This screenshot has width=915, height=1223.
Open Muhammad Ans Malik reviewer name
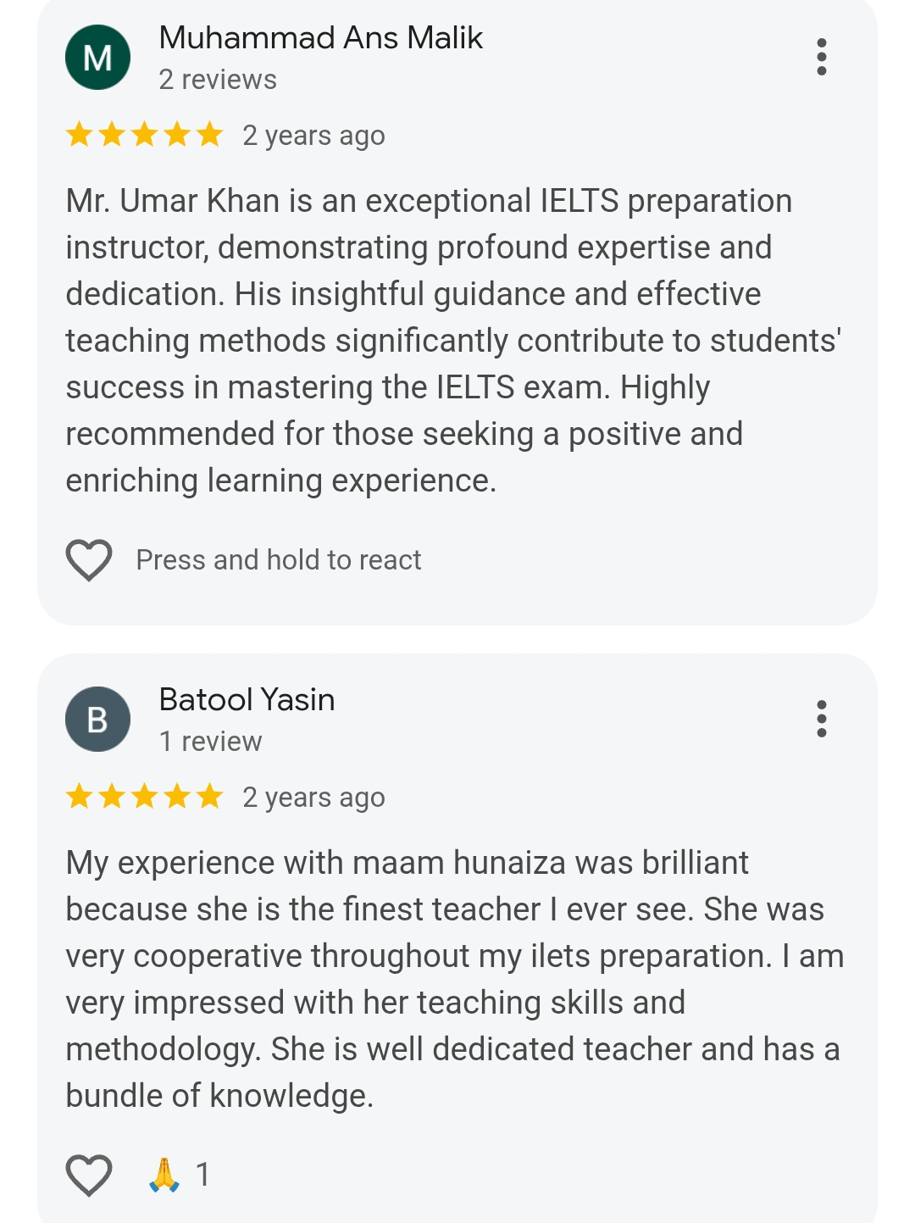(x=320, y=38)
